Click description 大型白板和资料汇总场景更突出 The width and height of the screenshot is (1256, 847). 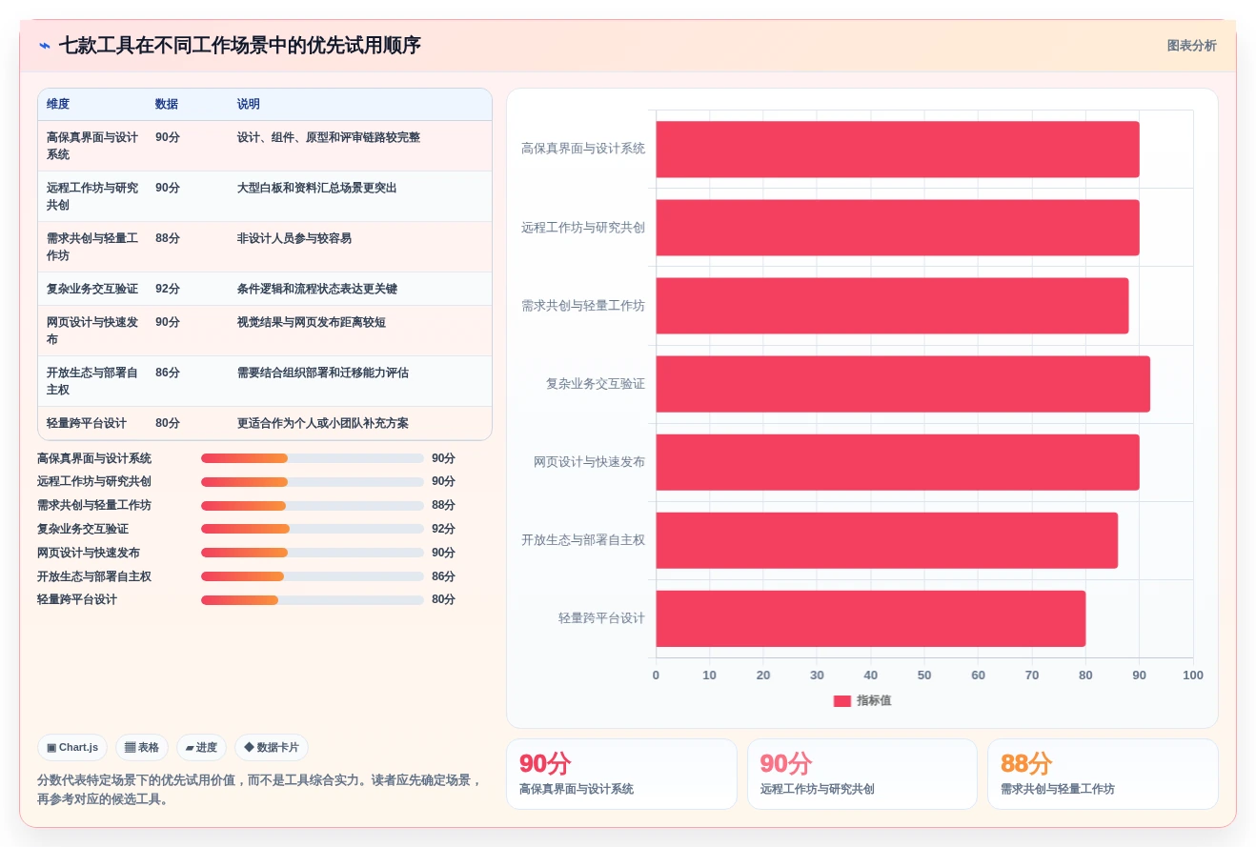click(x=317, y=188)
